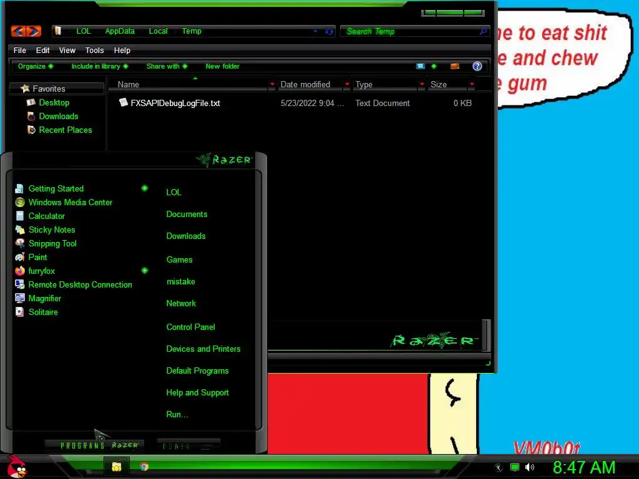Click the Desktop favorites icon
Viewport: 639px width, 479px height.
tap(31, 103)
